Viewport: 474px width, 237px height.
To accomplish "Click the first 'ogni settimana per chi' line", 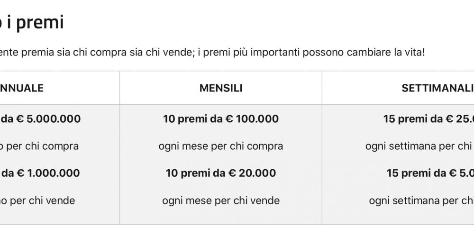I will [419, 146].
